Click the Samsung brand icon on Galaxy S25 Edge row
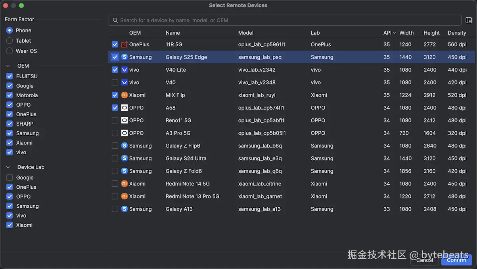The image size is (477, 269). pos(124,57)
